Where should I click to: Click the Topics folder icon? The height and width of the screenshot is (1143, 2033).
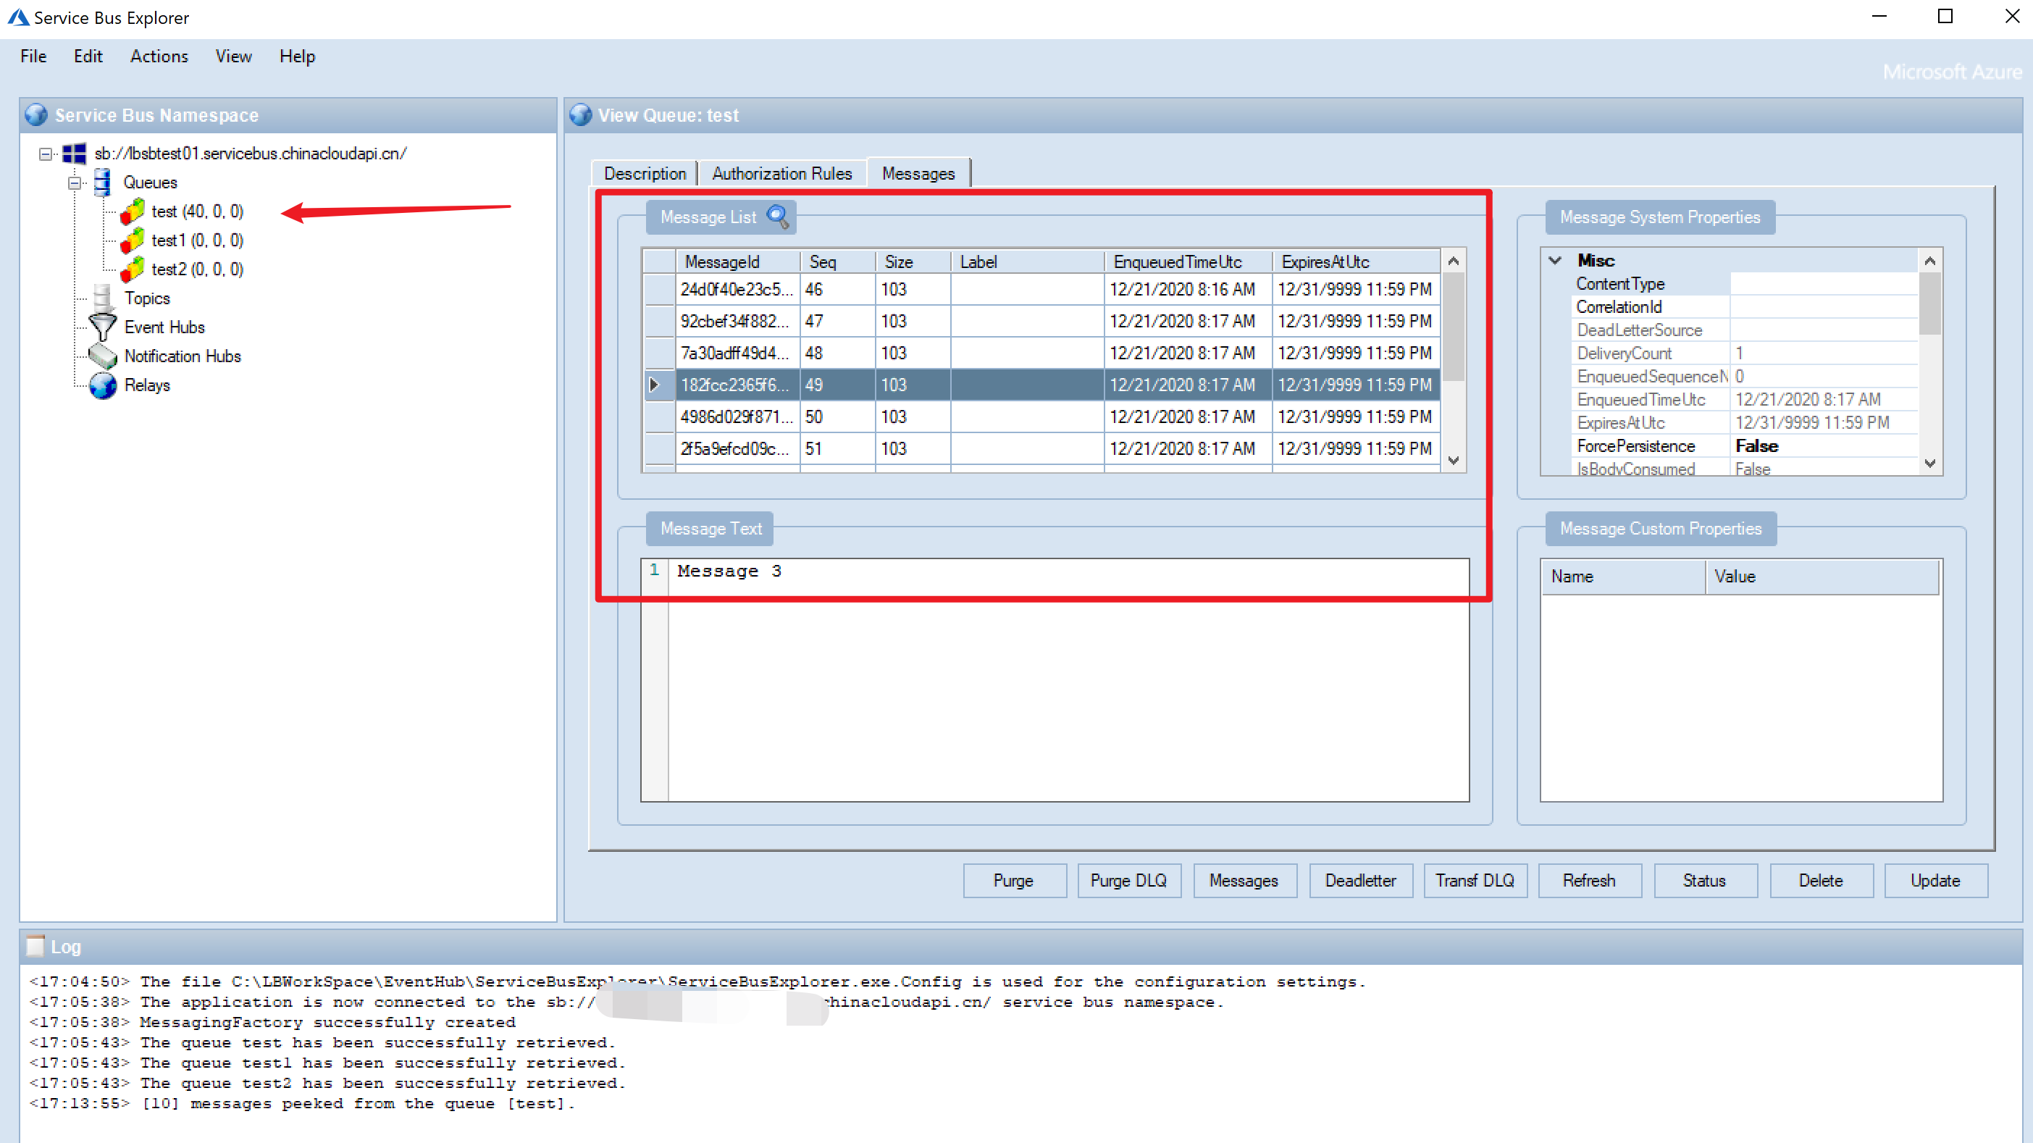(x=102, y=298)
